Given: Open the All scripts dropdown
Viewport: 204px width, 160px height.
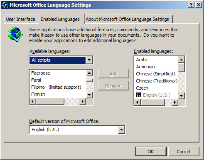Looking at the screenshot, I should [89, 60].
